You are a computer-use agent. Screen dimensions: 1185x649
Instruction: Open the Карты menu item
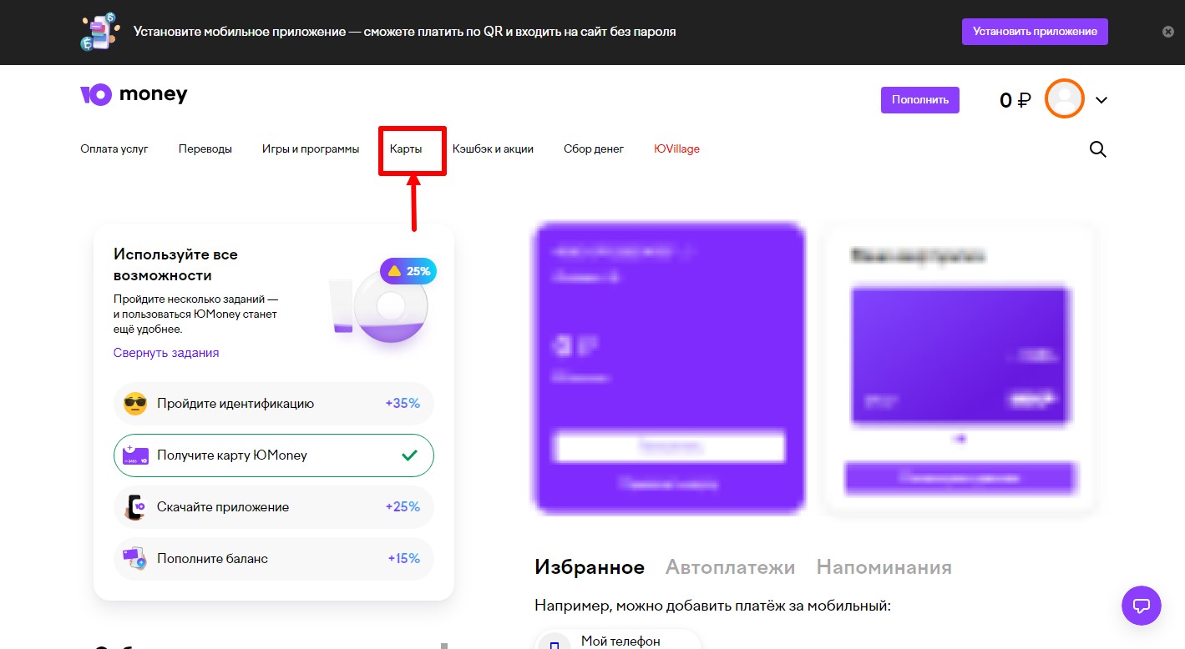pos(406,149)
